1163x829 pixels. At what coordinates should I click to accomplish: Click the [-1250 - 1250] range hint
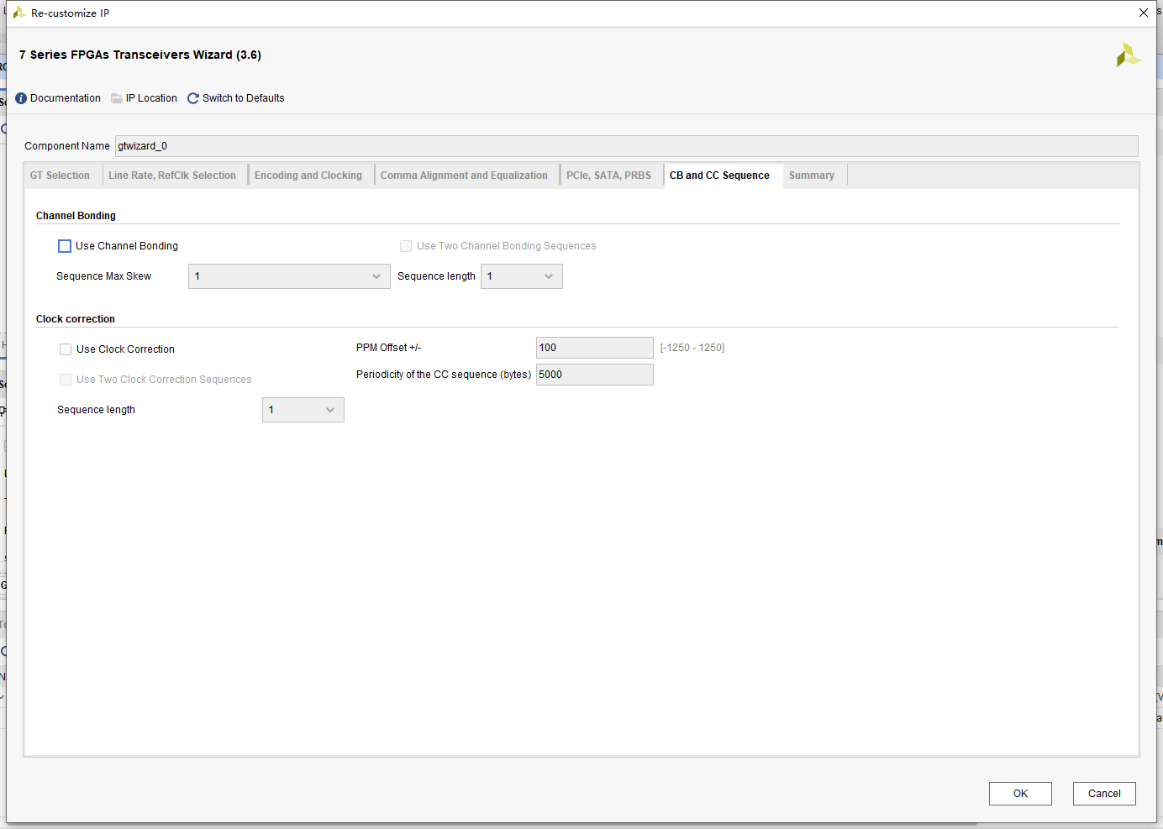click(692, 348)
